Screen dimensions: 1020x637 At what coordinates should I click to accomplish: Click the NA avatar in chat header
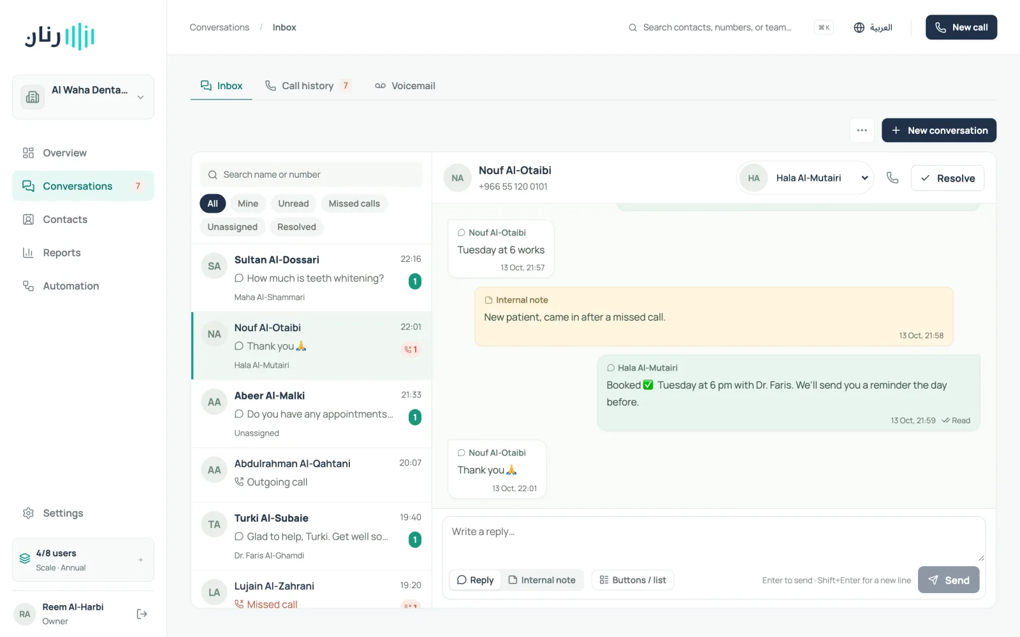(x=458, y=178)
